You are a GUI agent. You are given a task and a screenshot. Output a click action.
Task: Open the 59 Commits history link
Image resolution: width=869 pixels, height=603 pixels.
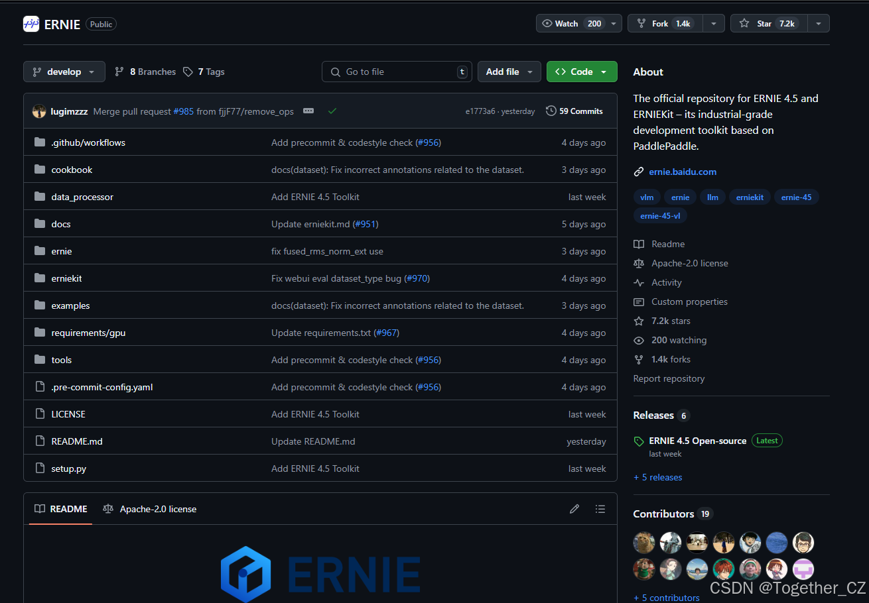pyautogui.click(x=574, y=111)
